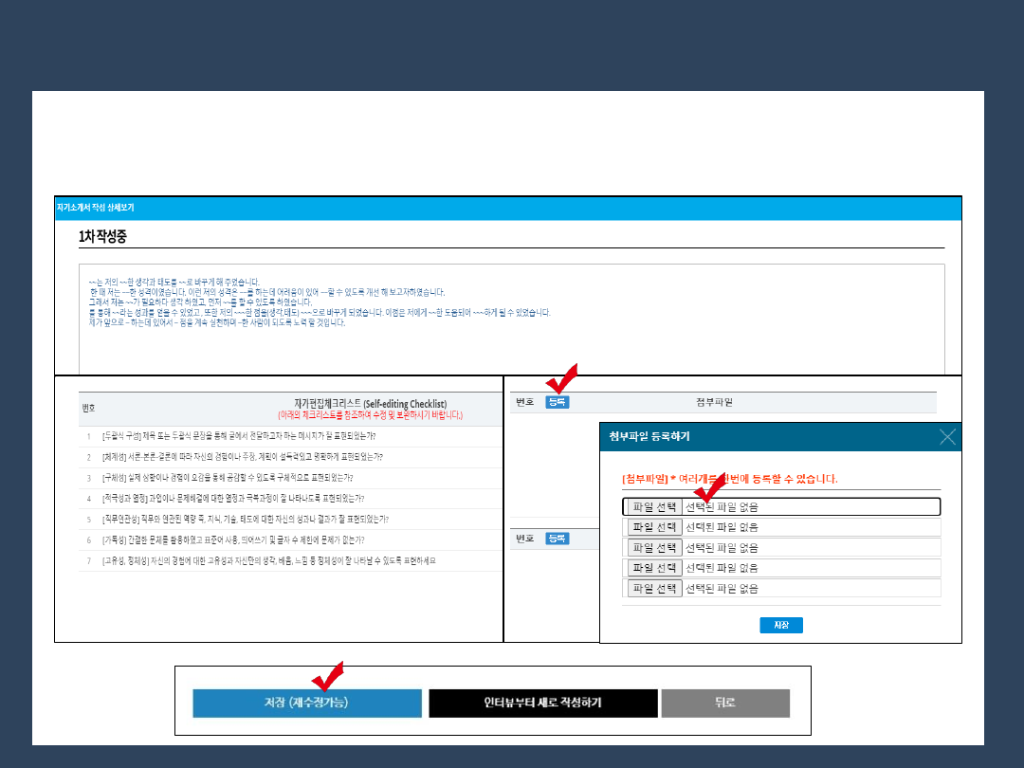
Task: Select checklist item 2 체계성
Action: pos(242,457)
